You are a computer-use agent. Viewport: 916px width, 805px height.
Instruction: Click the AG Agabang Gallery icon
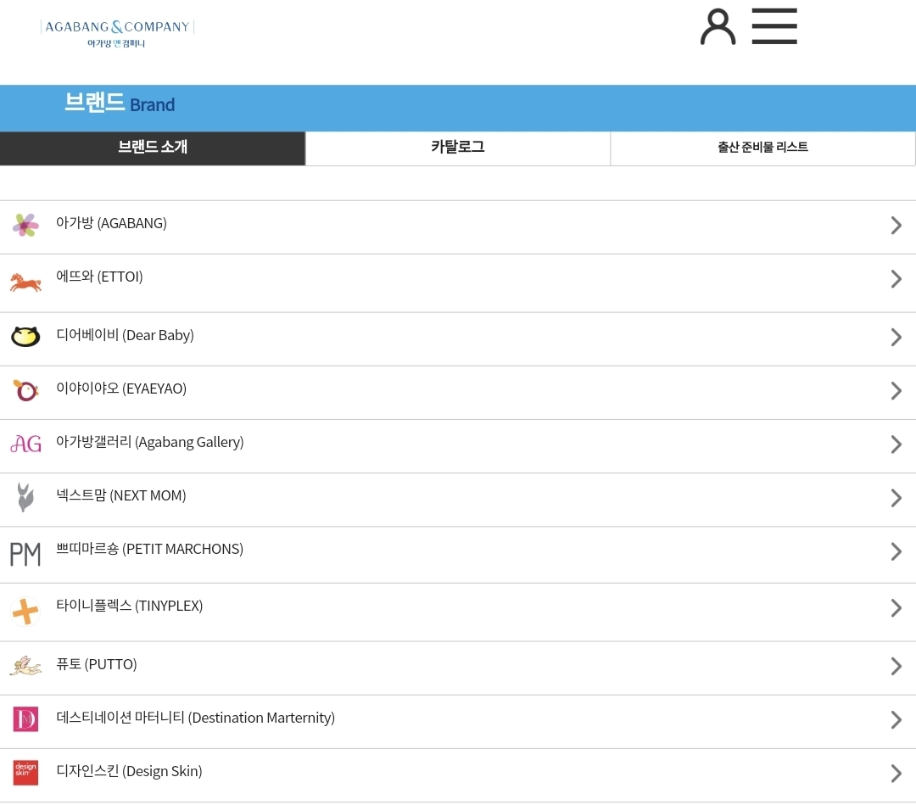click(x=25, y=444)
